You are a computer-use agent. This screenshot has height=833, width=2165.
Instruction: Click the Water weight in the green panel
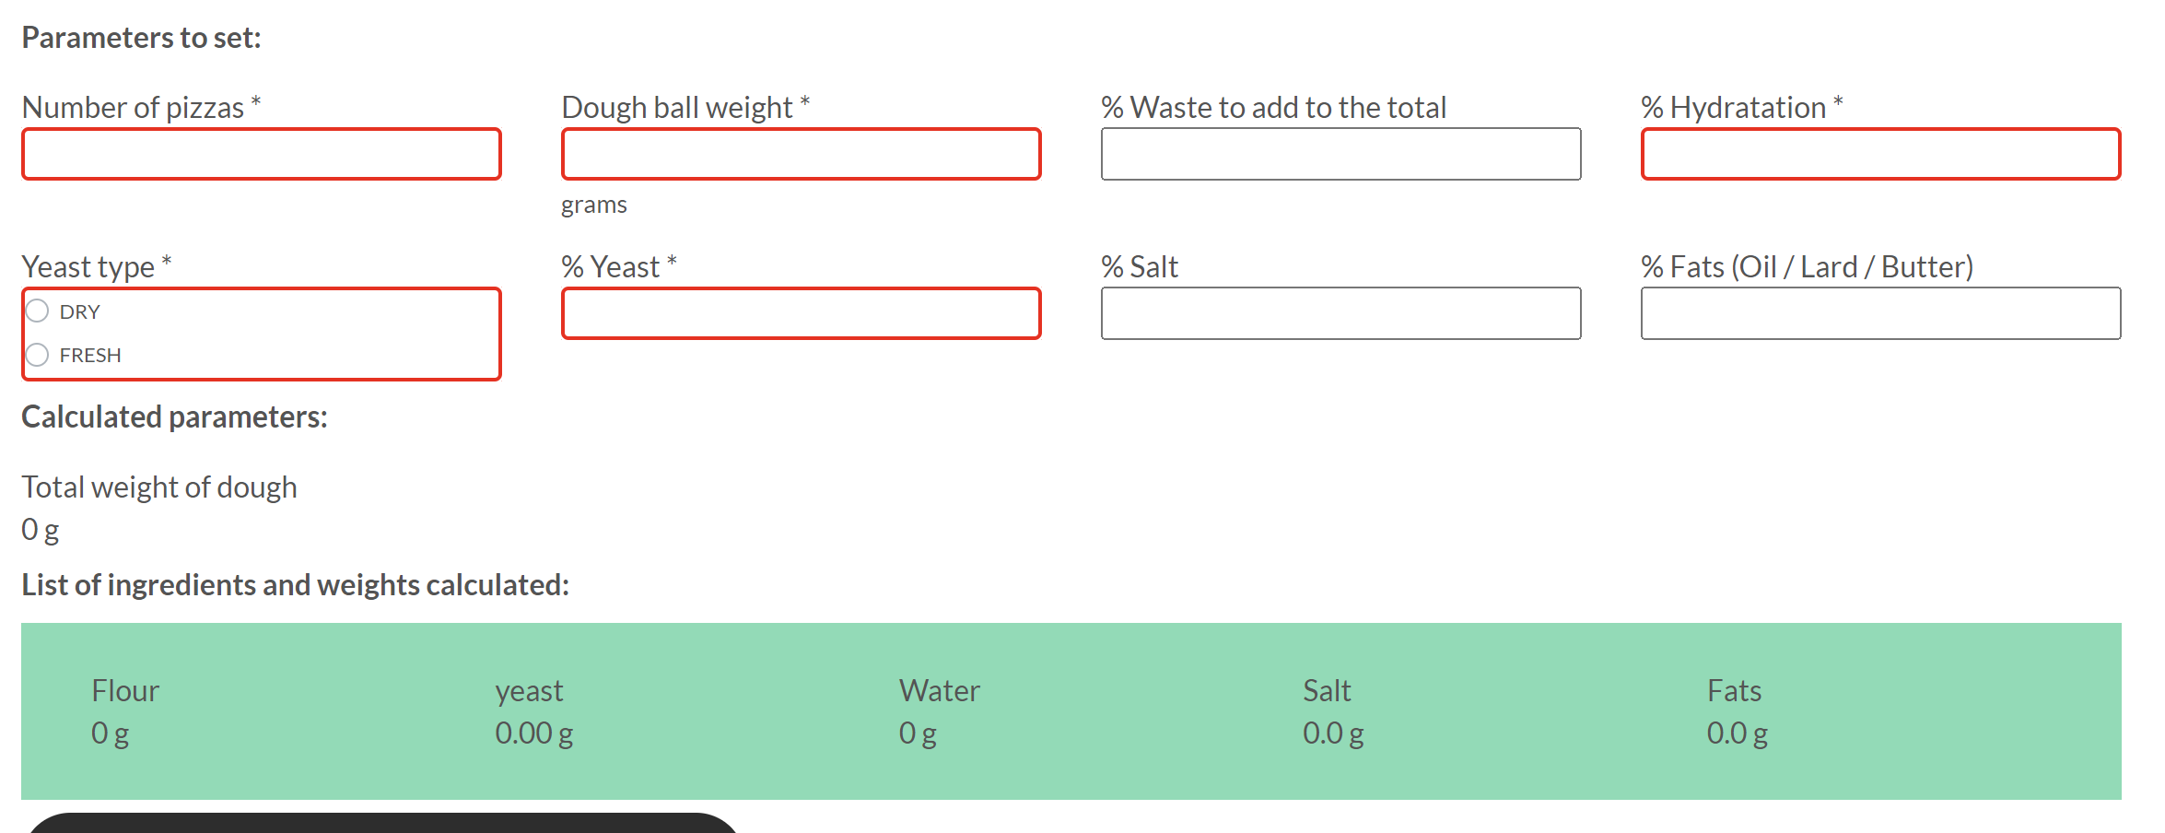point(917,733)
